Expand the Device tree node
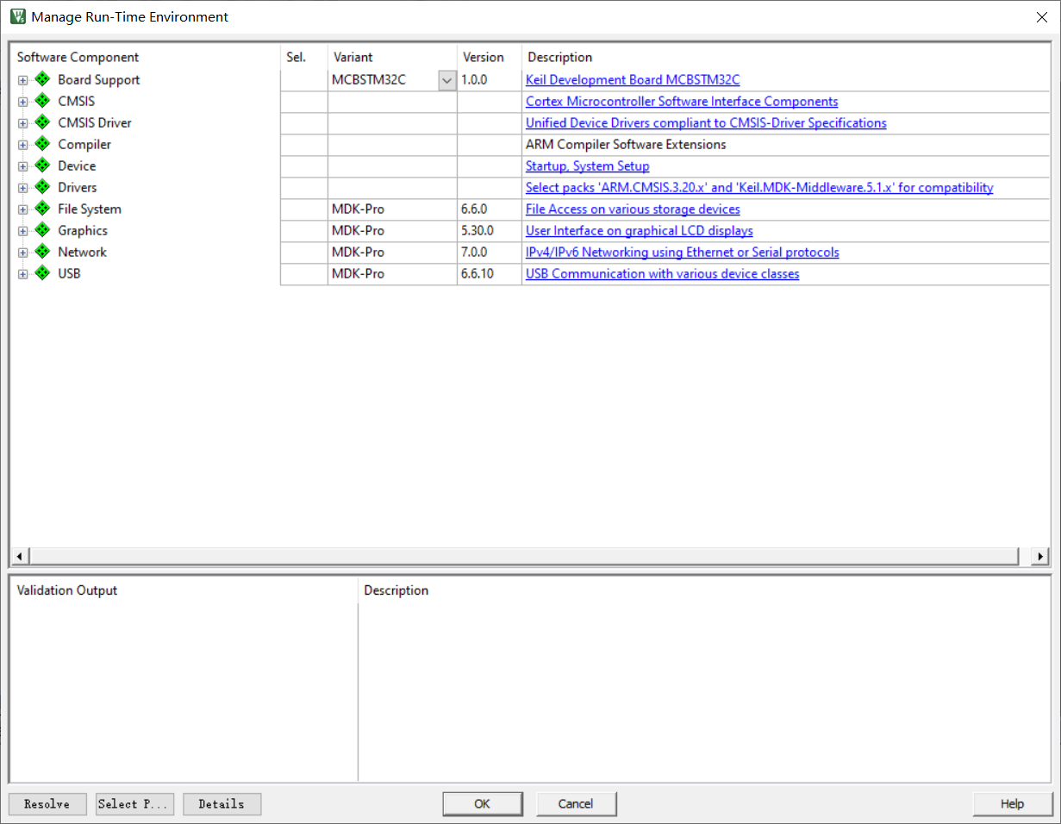 [x=23, y=166]
